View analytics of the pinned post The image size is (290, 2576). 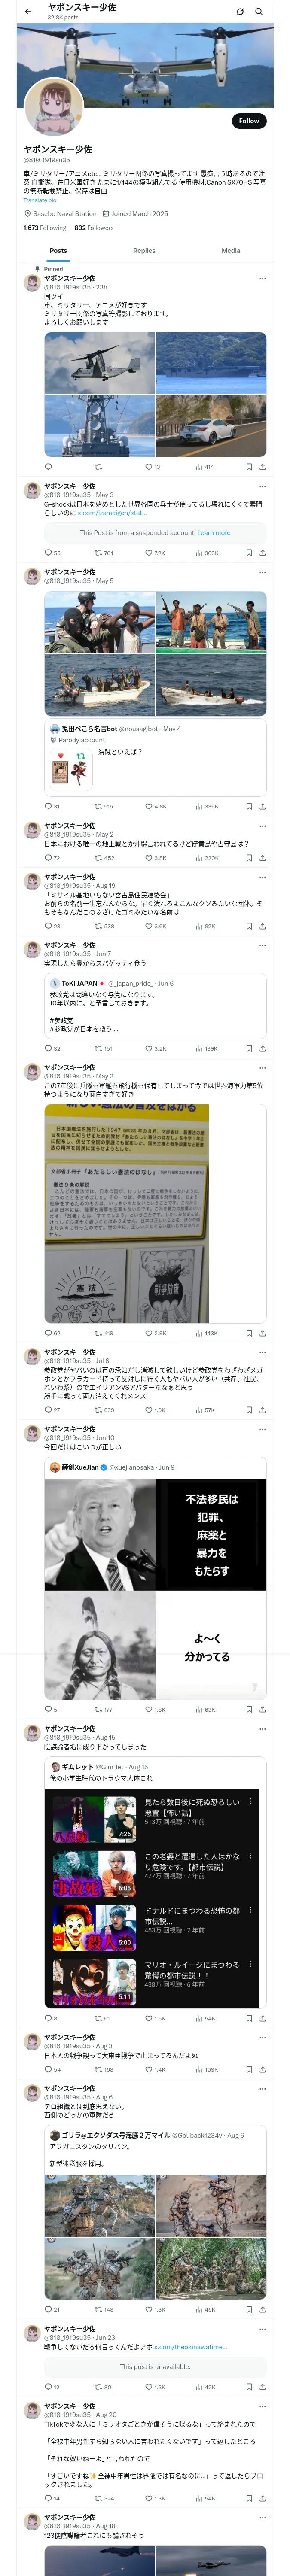pyautogui.click(x=205, y=466)
